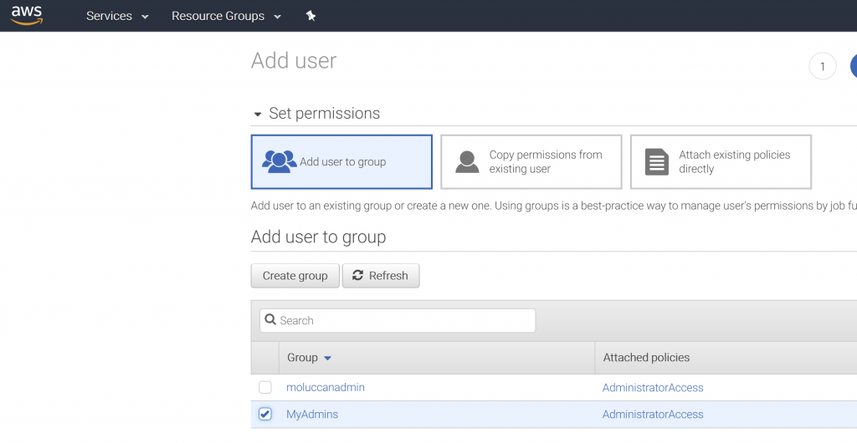This screenshot has width=857, height=443.
Task: Check the moluccanadmin group checkbox
Action: pos(265,387)
